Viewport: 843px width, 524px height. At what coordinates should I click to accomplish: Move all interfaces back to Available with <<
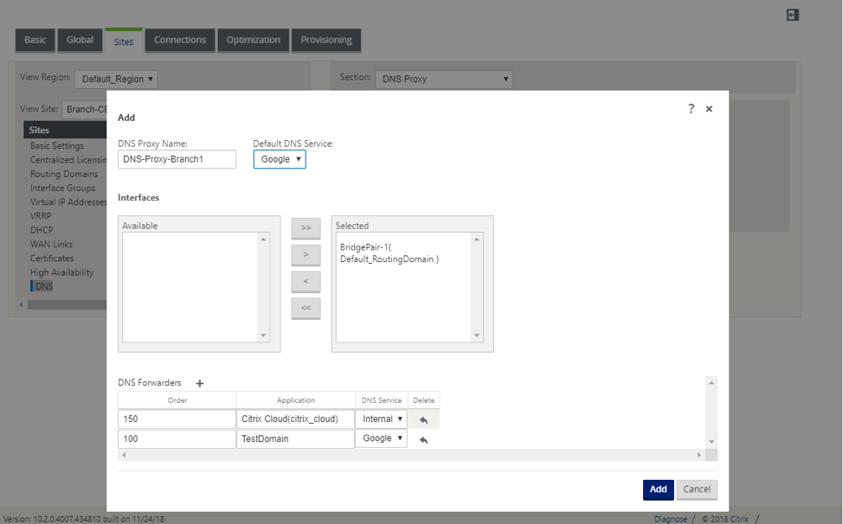point(306,308)
